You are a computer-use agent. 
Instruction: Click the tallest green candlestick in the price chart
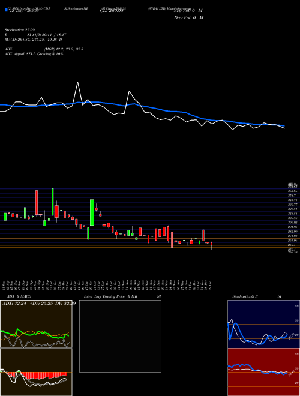[x=53, y=202]
